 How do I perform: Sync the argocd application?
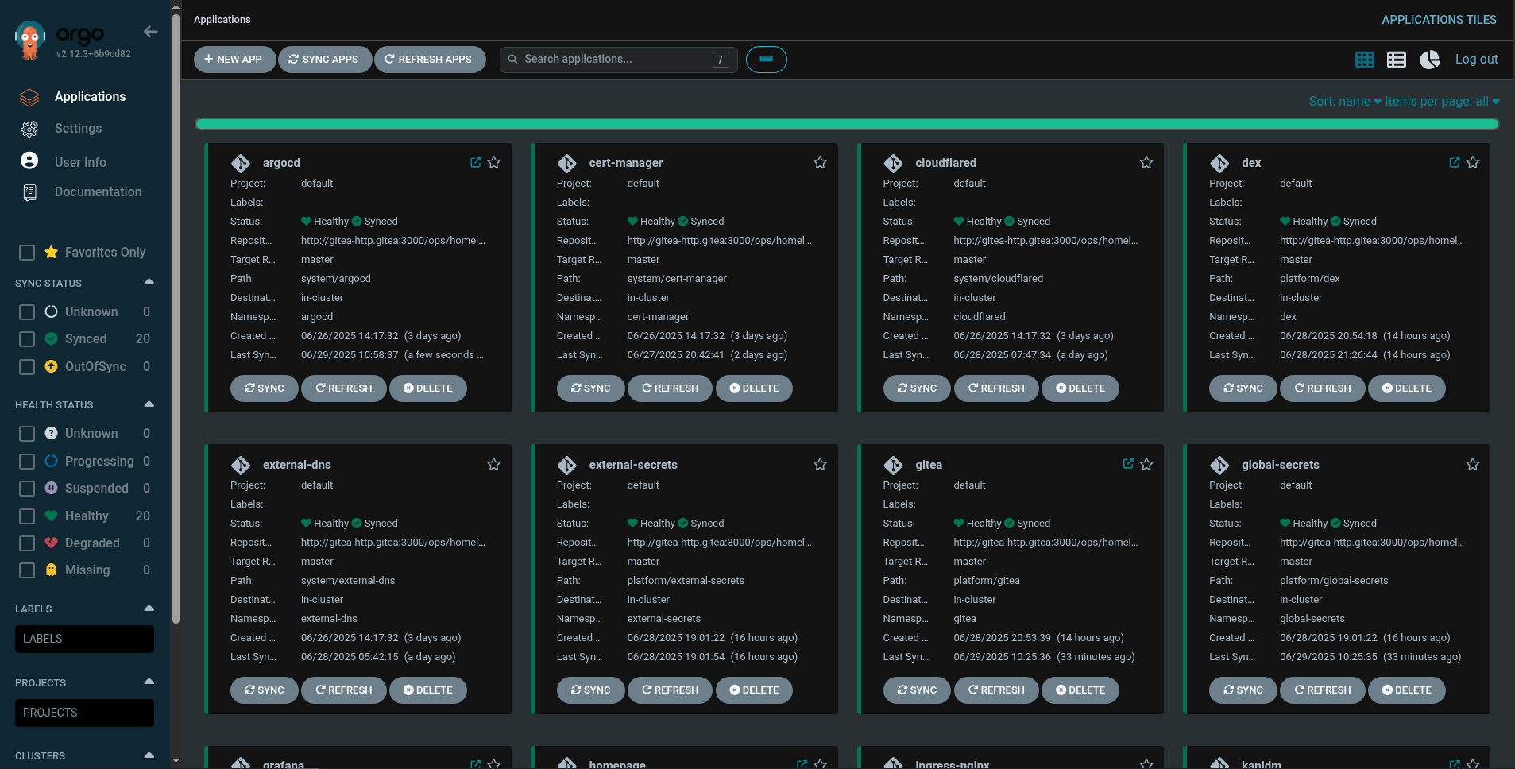265,388
